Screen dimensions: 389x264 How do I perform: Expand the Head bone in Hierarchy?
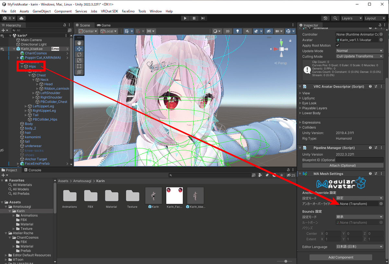[37, 84]
